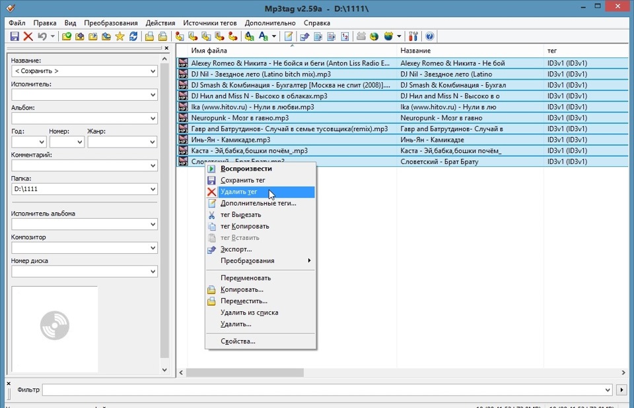Click the filter apply arrow button
The height and width of the screenshot is (408, 634).
pyautogui.click(x=621, y=390)
